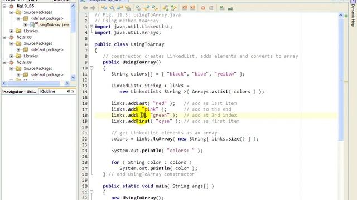Collapse the fig19_05 project node

(4, 6)
